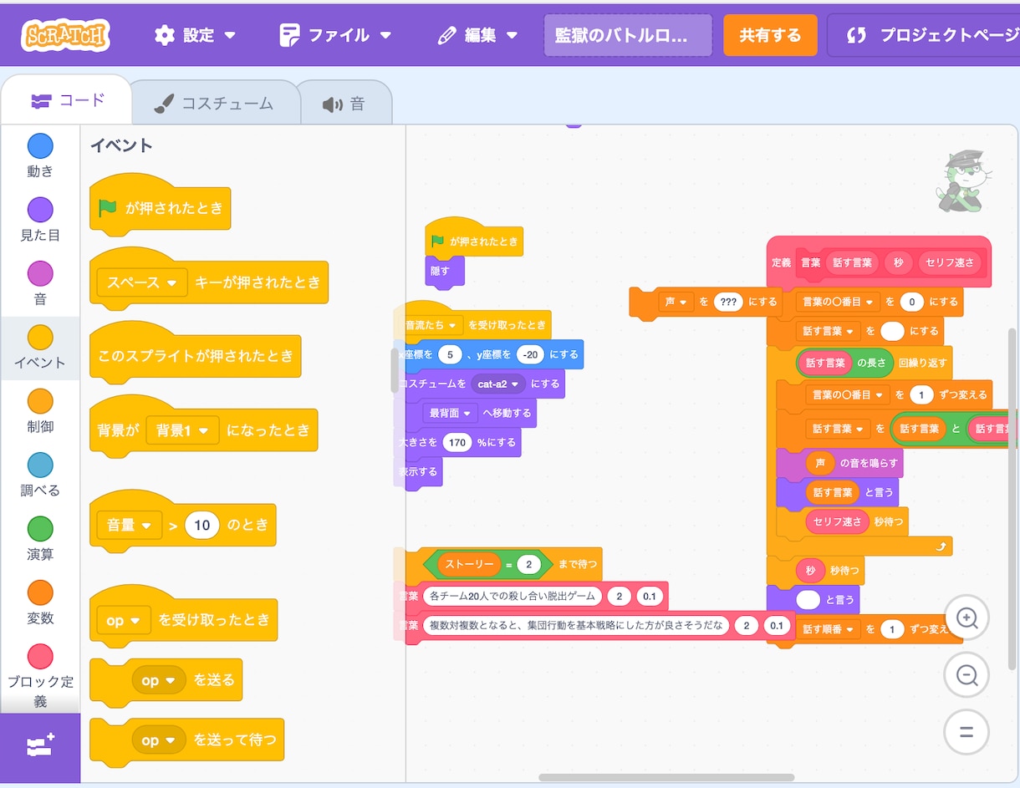This screenshot has height=788, width=1020.
Task: Click the x coordinate value 5
Action: [450, 355]
